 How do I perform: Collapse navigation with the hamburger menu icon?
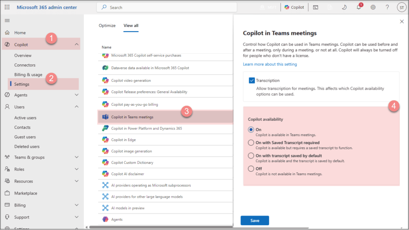7,21
